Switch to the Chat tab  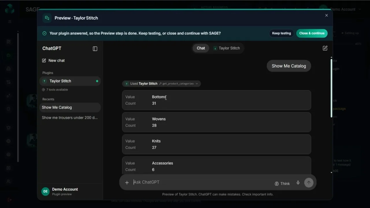point(201,48)
